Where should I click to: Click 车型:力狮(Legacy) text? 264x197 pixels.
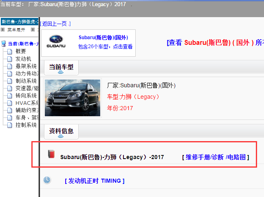133,97
